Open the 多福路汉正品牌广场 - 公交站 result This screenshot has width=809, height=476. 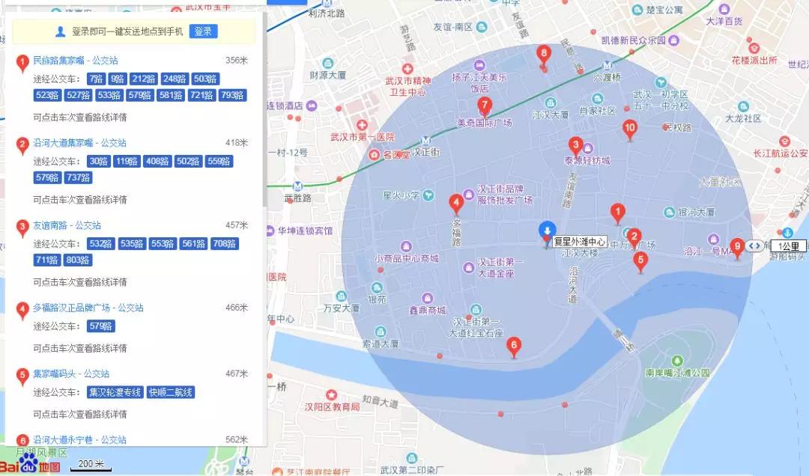[x=88, y=308]
